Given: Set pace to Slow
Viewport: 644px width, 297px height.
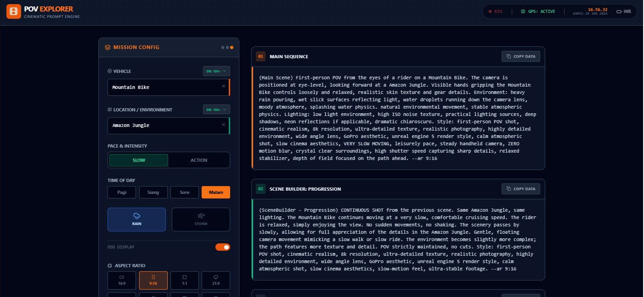Looking at the screenshot, I should (x=139, y=160).
